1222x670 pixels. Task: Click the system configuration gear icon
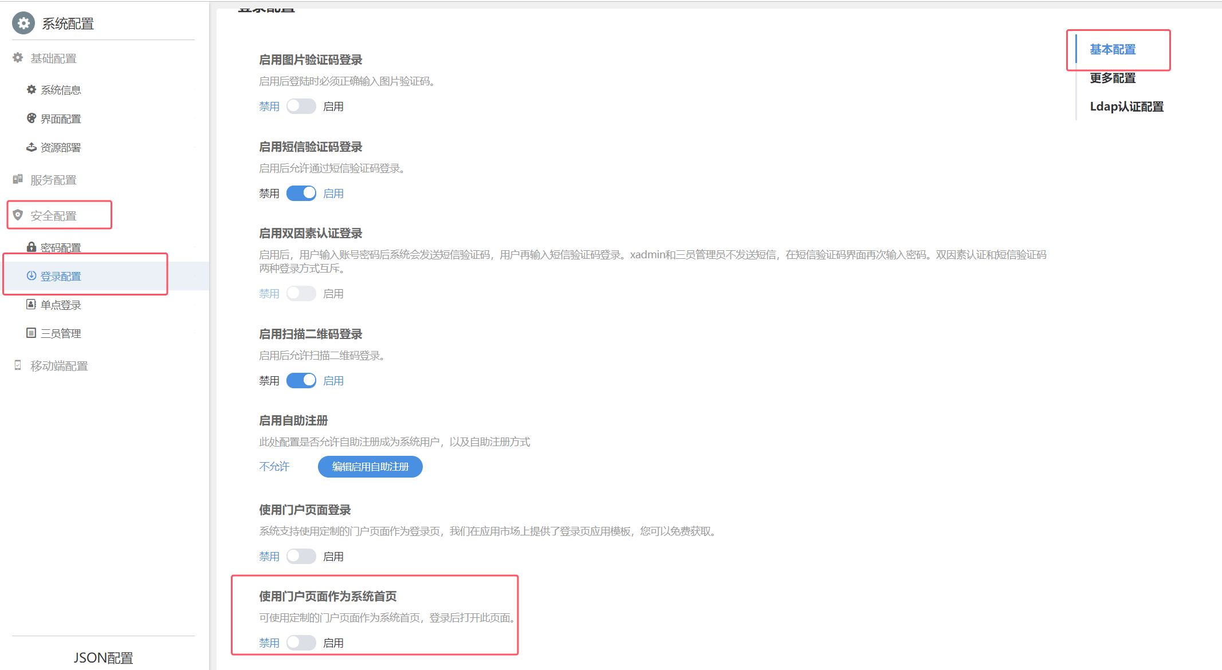[x=23, y=23]
